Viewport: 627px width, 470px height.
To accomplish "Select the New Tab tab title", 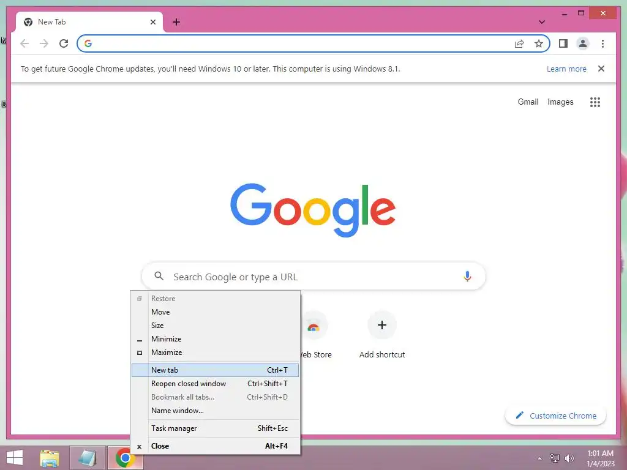I will point(51,22).
